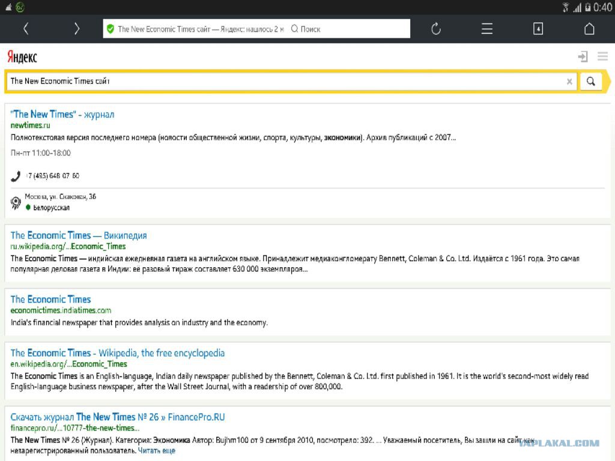Open The Economic Times — Википедия result
This screenshot has height=461, width=615.
coord(79,235)
